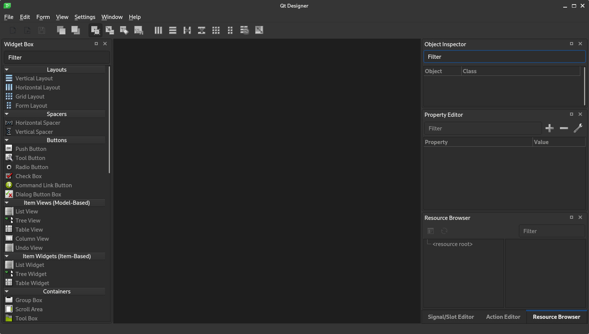The height and width of the screenshot is (334, 589).
Task: Add a dynamic property with plus icon
Action: coord(550,128)
